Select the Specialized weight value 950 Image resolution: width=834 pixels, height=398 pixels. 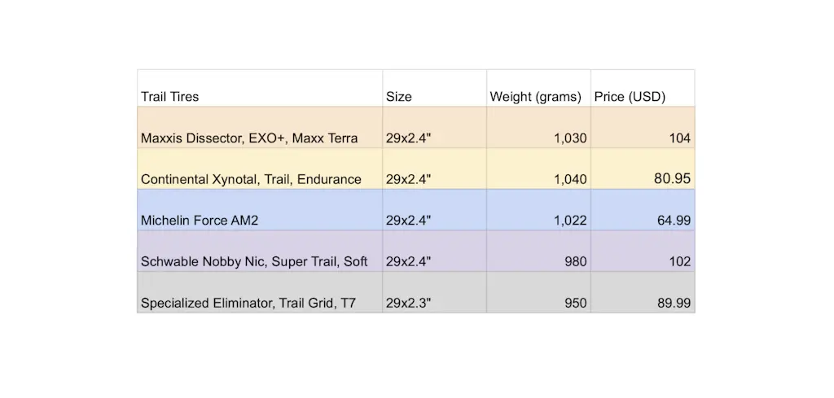pyautogui.click(x=575, y=303)
